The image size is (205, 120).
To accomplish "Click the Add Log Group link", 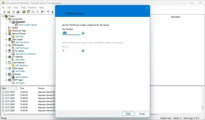I will tap(23, 42).
